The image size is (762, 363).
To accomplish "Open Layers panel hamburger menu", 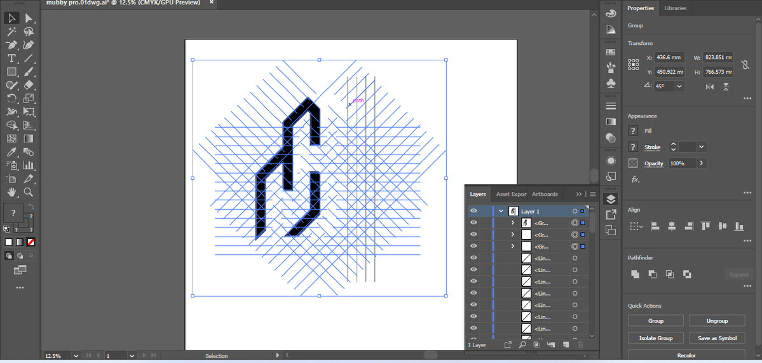I will point(592,194).
